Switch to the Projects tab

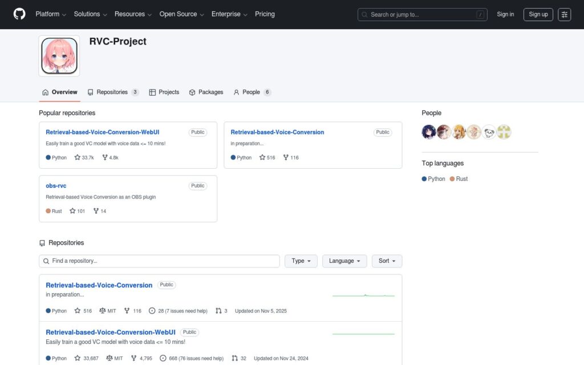(x=164, y=92)
